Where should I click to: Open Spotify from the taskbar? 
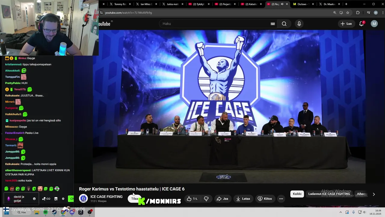point(45,212)
